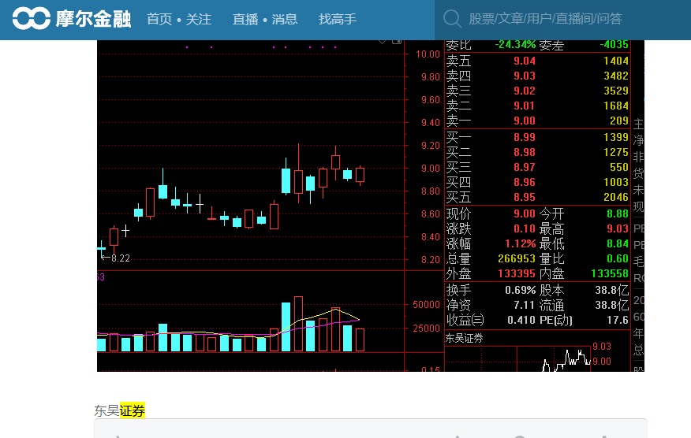Click the 外盘 value 133395
Viewport: 691px width, 438px height.
tap(517, 273)
